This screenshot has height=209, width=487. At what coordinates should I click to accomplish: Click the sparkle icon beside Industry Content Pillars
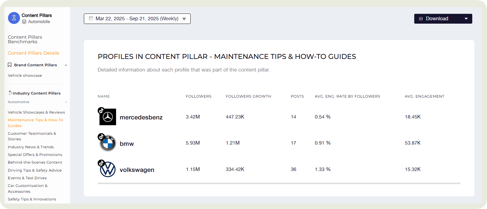(x=10, y=92)
